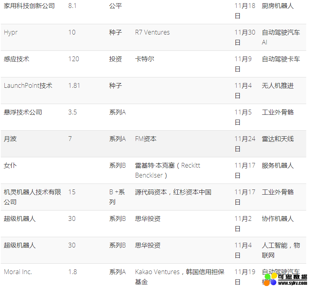Viewport: 309px width, 288px height.
Task: Select the 协作机器人 cell
Action: 278,218
